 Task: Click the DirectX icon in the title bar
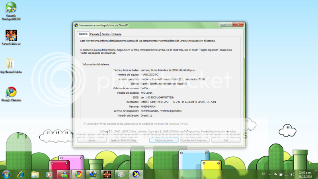click(76, 26)
